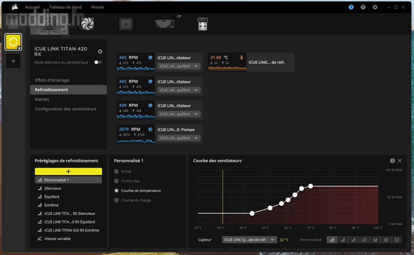414x255 pixels.
Task: Select the Refroidissement section
Action: 68,90
